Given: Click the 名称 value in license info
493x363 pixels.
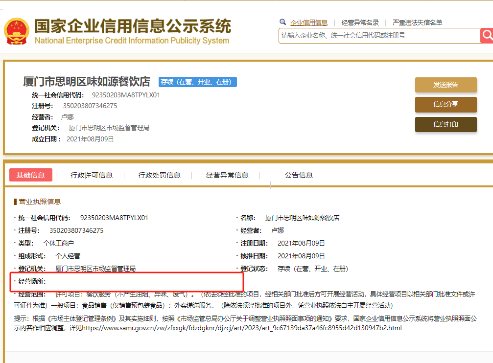Looking at the screenshot, I should [x=302, y=218].
